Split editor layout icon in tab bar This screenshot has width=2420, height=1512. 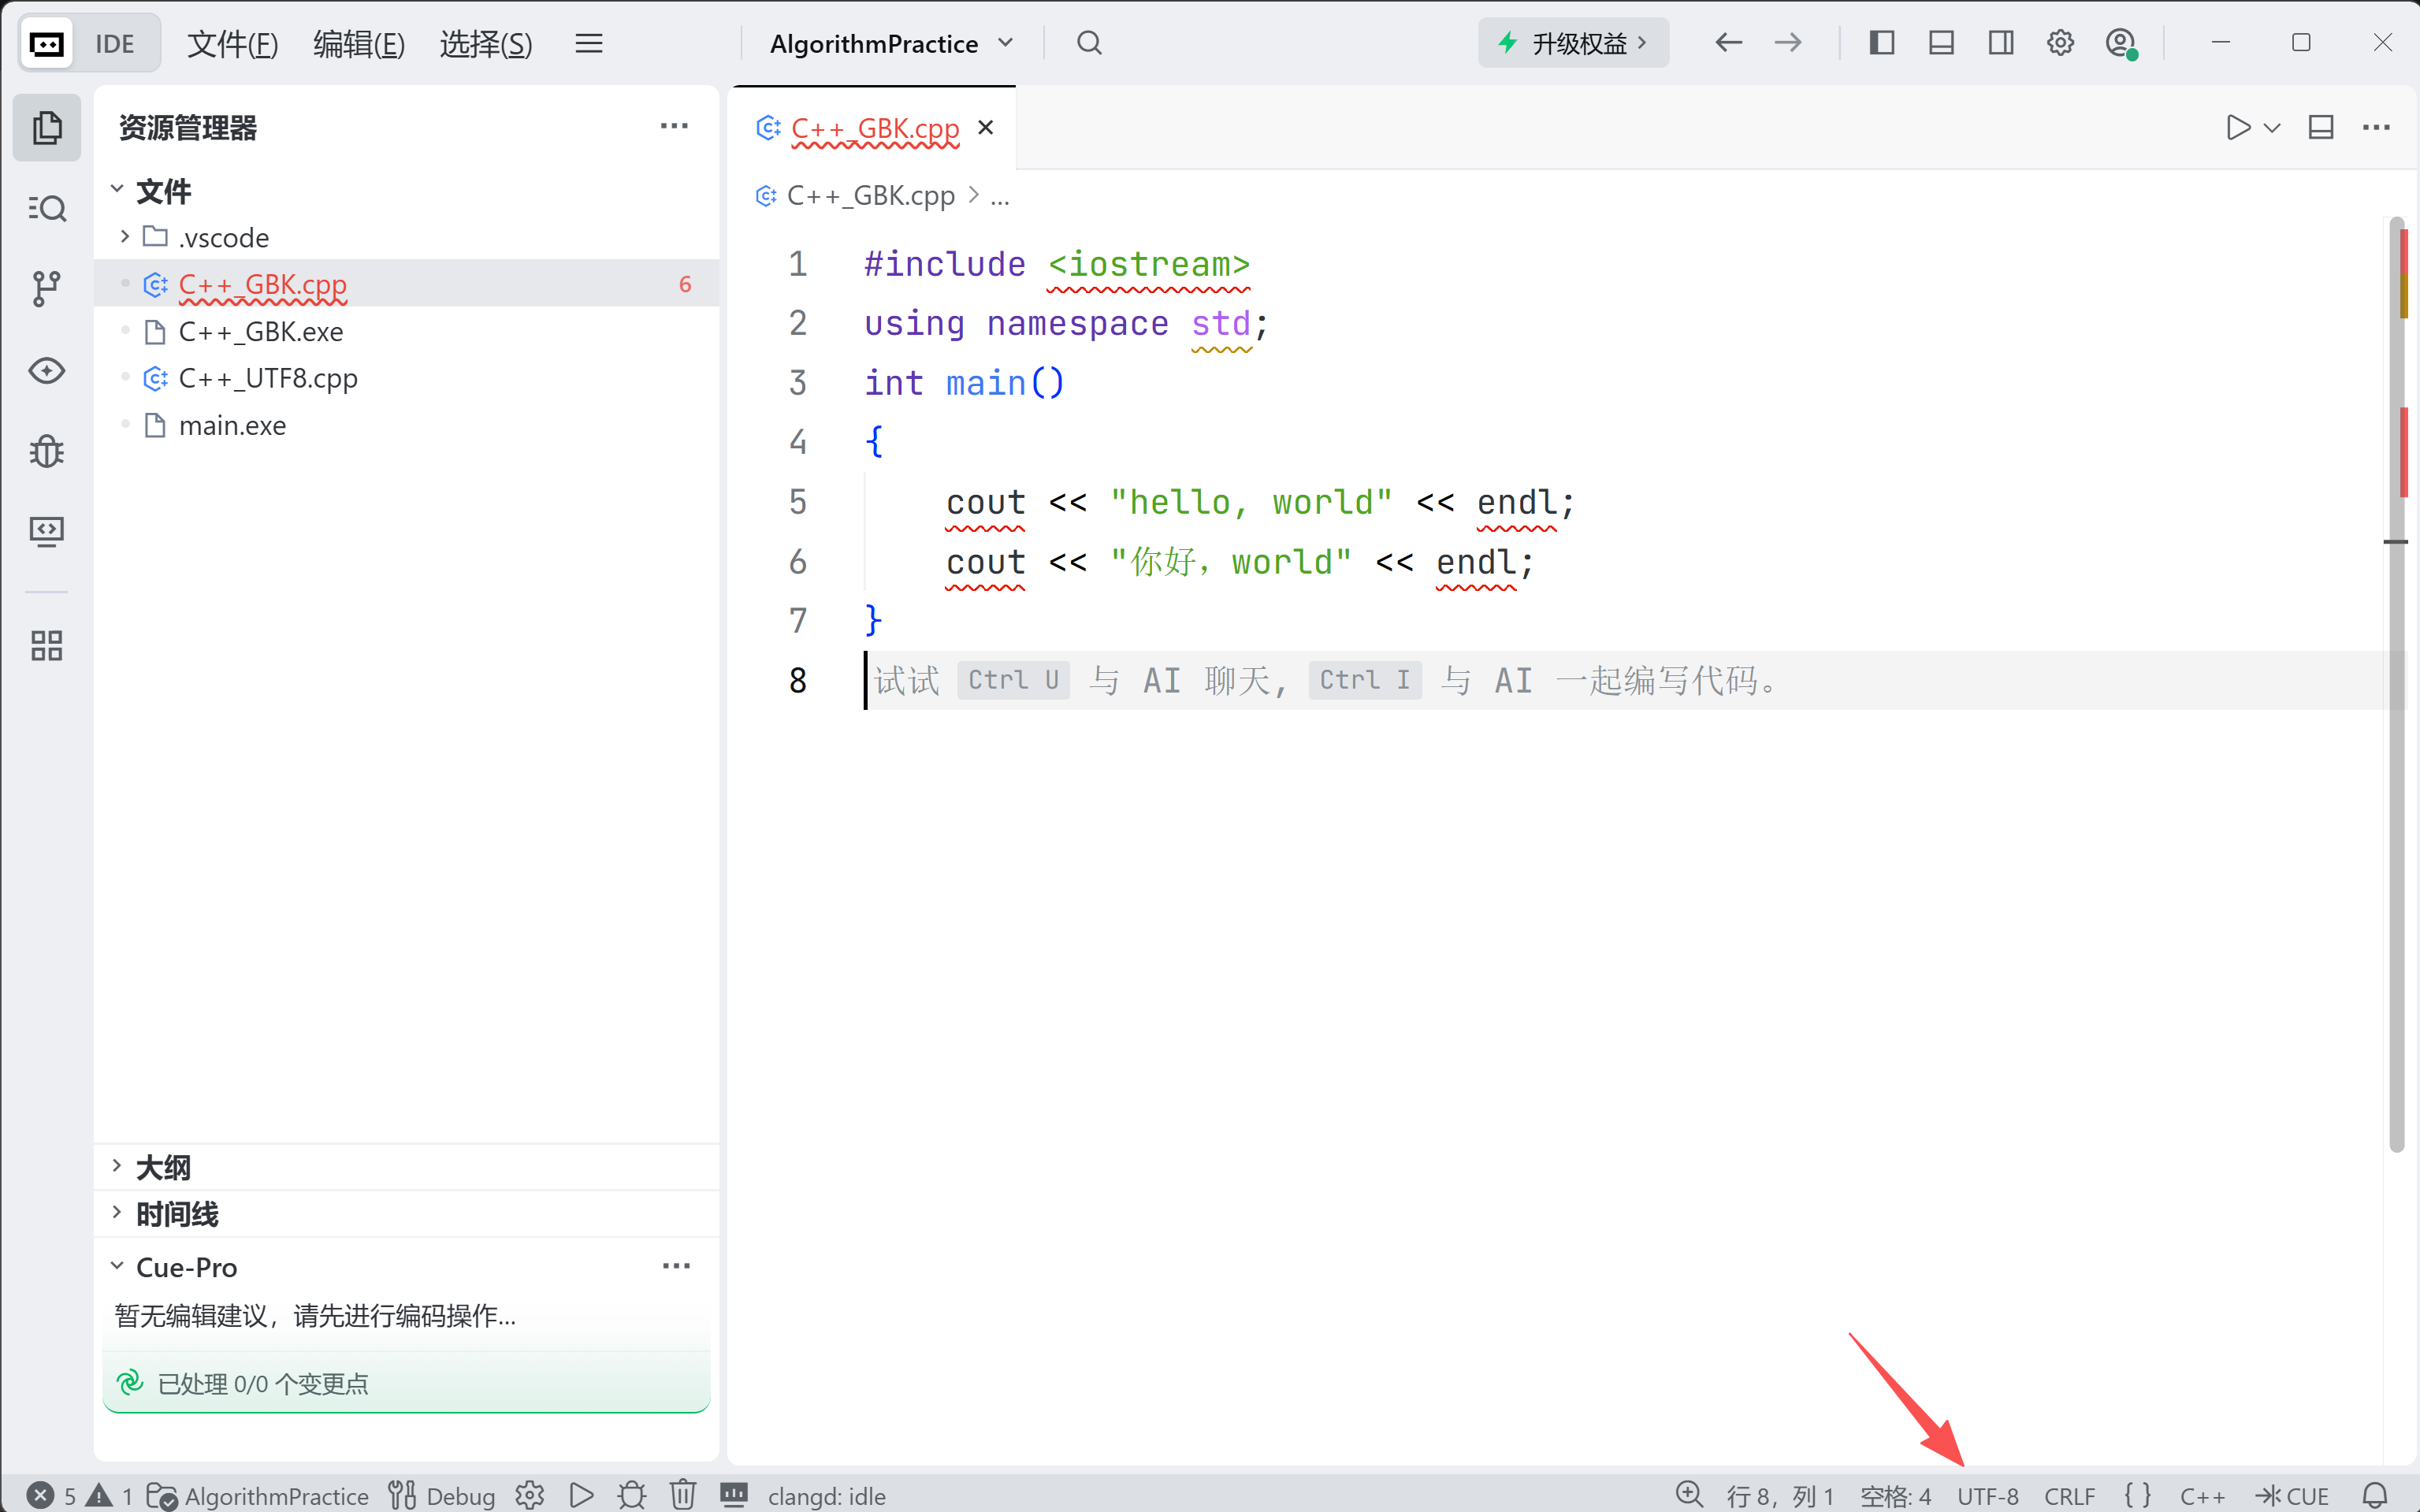point(2321,128)
